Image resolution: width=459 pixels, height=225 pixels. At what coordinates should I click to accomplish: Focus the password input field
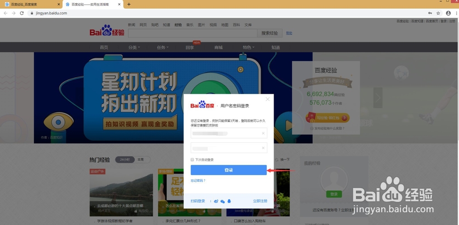pyautogui.click(x=229, y=148)
